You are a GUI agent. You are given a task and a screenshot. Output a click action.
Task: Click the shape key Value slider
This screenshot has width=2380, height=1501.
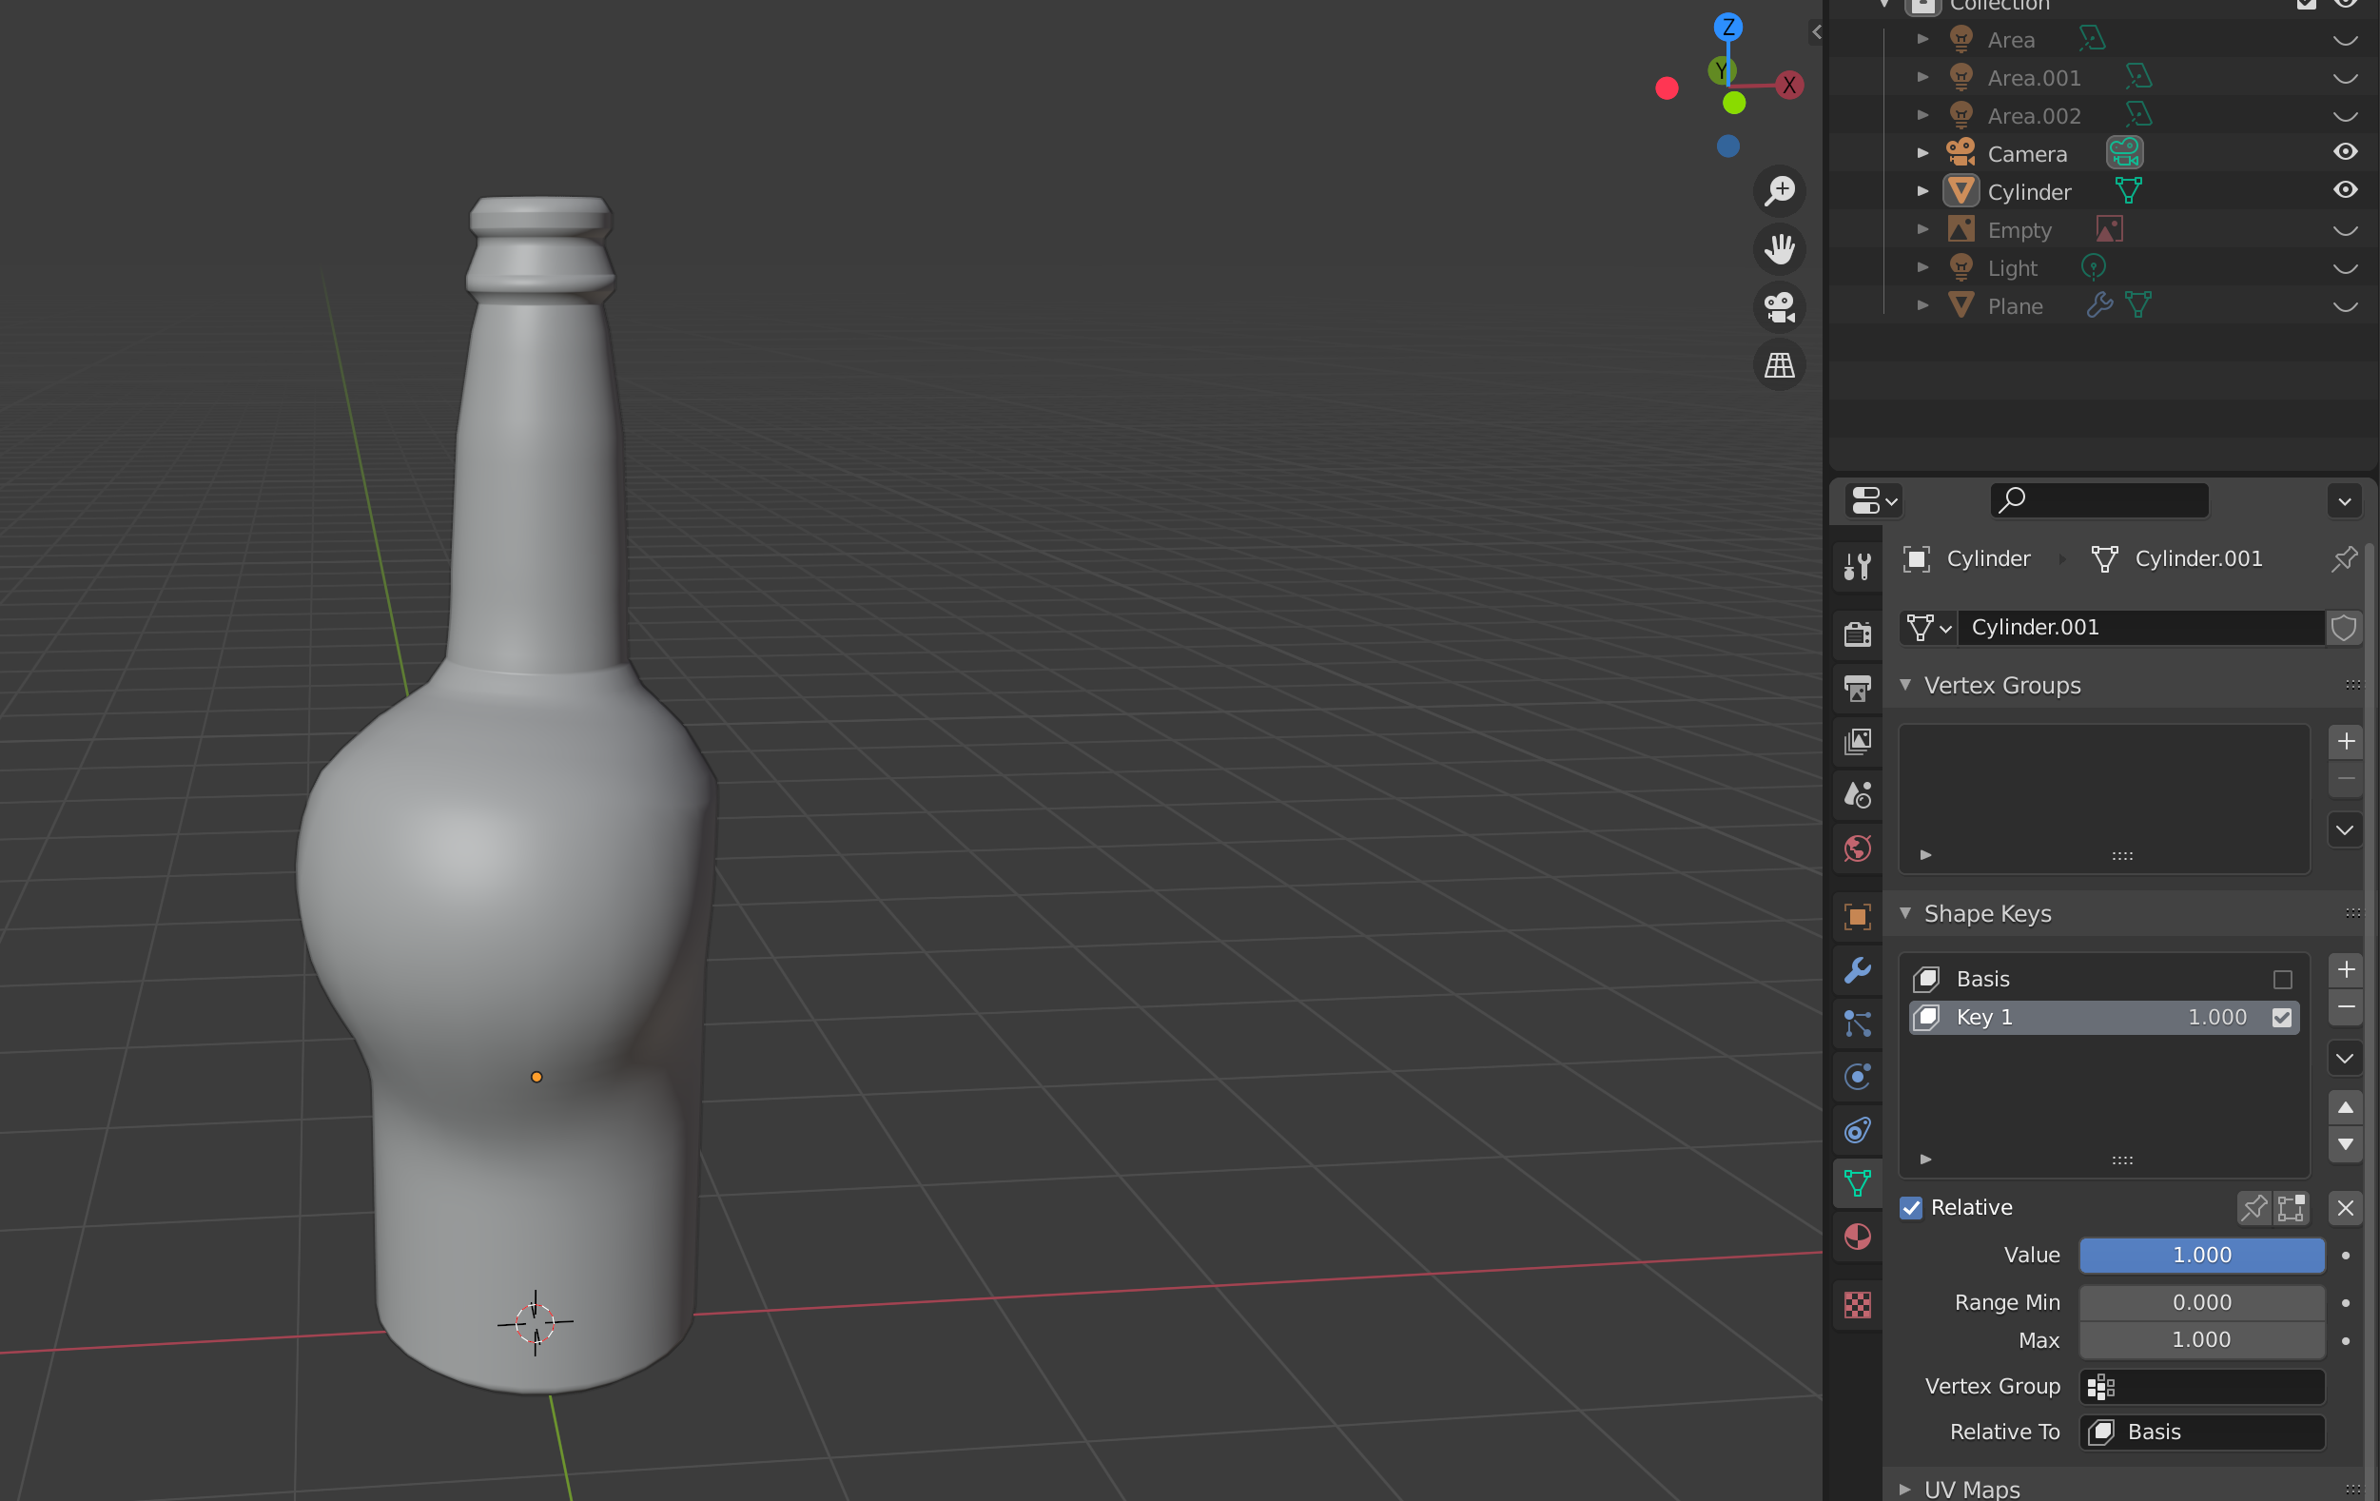point(2202,1255)
